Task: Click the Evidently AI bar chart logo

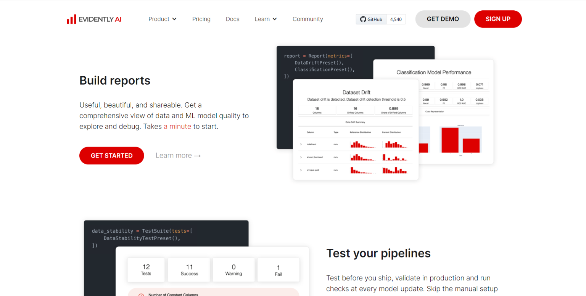Action: (x=71, y=19)
